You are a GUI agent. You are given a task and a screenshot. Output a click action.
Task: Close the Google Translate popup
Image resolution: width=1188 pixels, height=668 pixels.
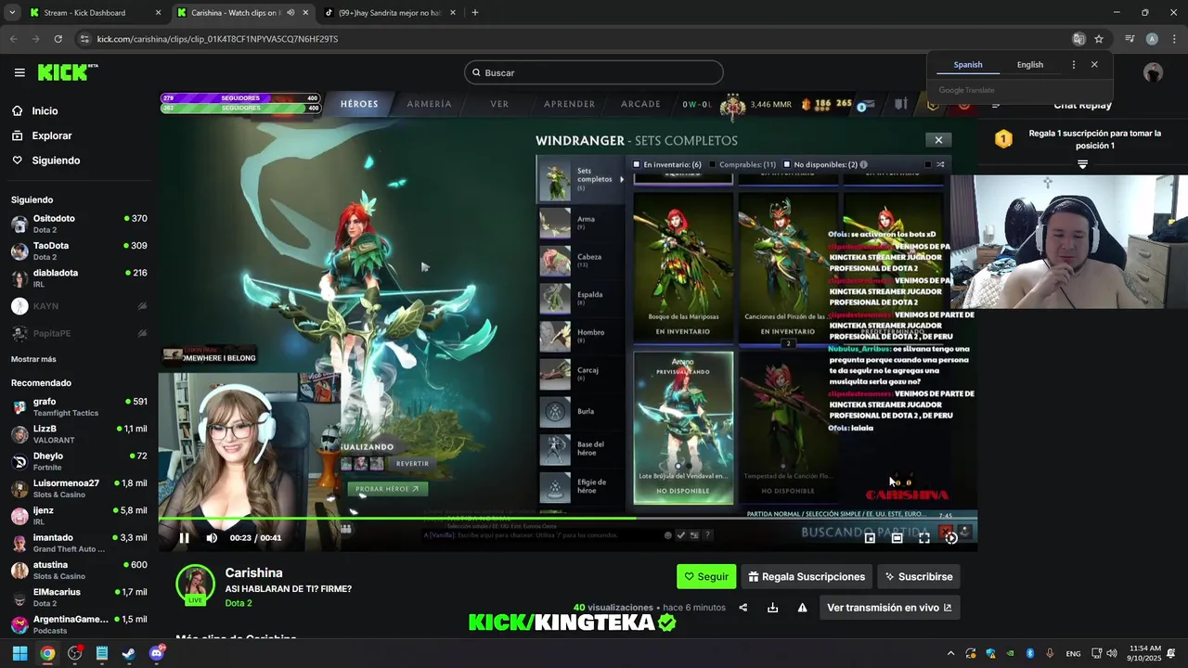(1094, 65)
